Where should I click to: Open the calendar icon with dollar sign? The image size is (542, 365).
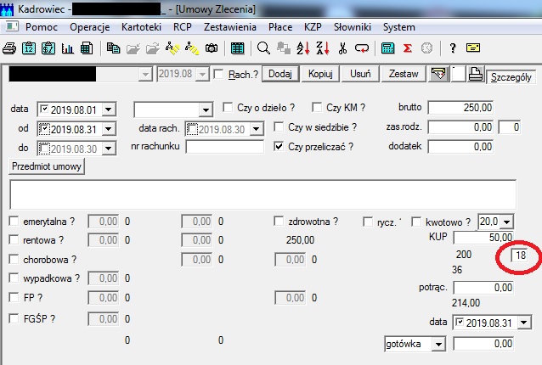(x=48, y=48)
